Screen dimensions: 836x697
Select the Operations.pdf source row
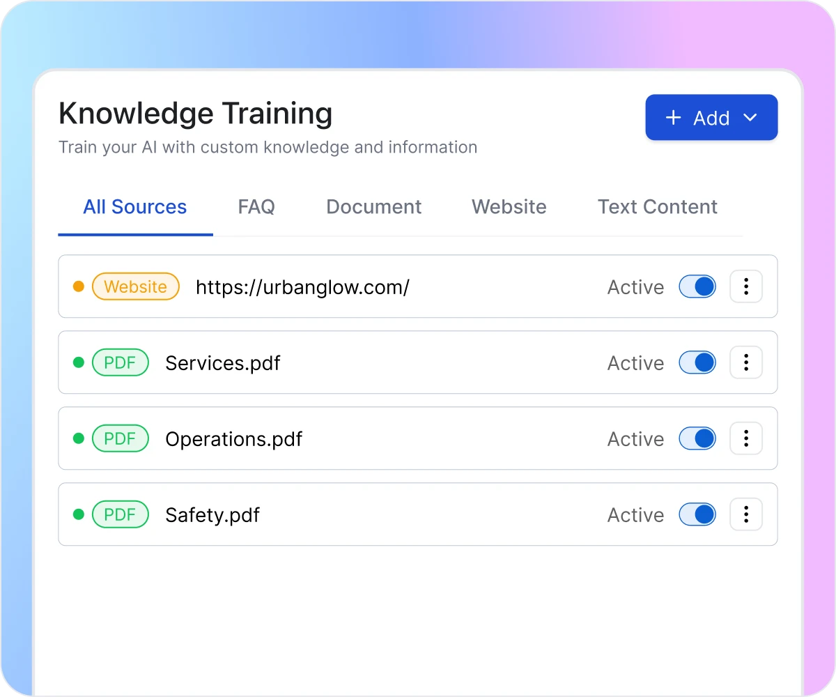(x=418, y=438)
